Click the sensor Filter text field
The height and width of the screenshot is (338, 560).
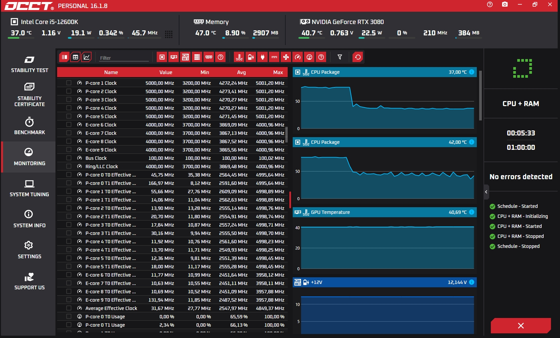coord(124,58)
